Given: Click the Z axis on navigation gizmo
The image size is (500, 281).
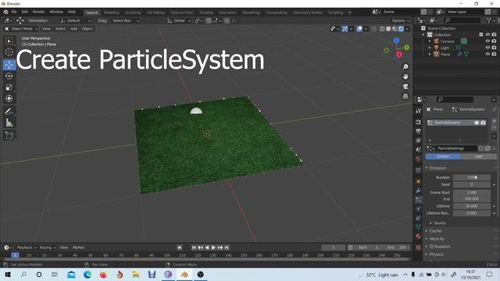Looking at the screenshot, I should tap(396, 41).
